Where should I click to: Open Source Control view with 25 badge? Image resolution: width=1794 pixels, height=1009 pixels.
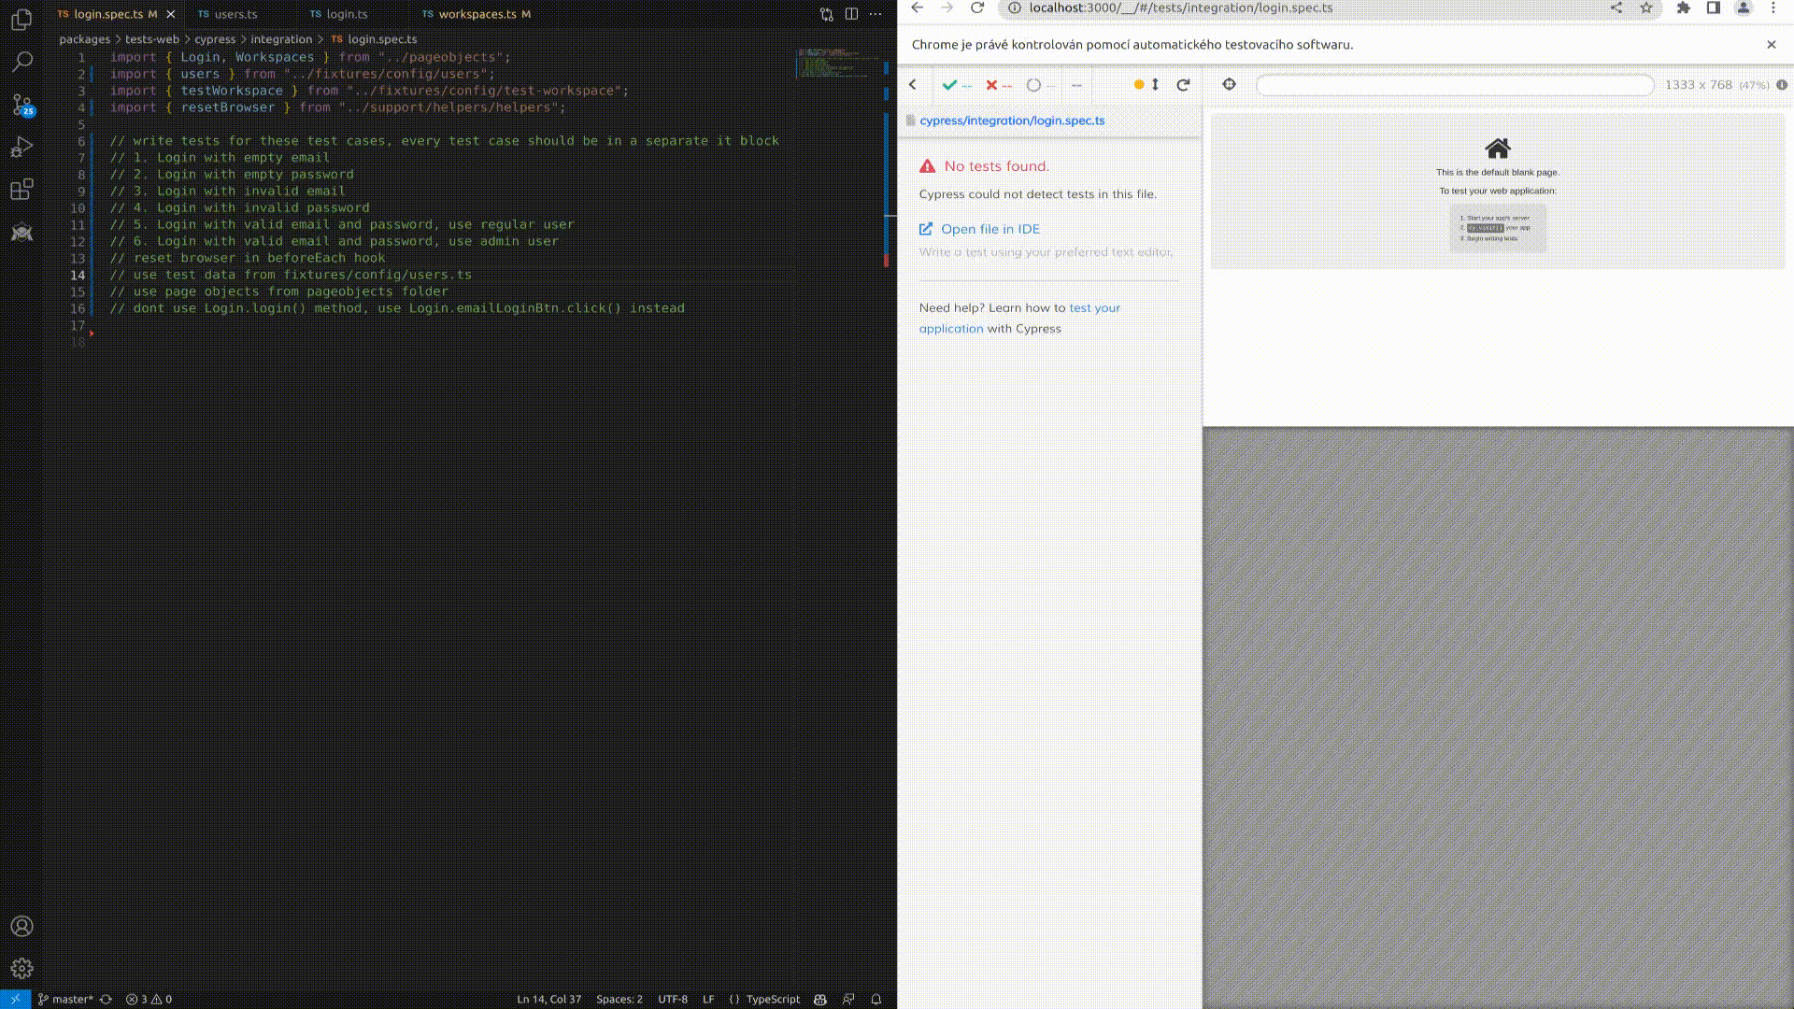[x=21, y=105]
